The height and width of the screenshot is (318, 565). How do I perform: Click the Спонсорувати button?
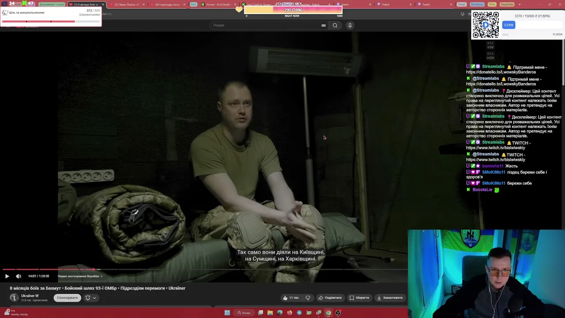[67, 298]
